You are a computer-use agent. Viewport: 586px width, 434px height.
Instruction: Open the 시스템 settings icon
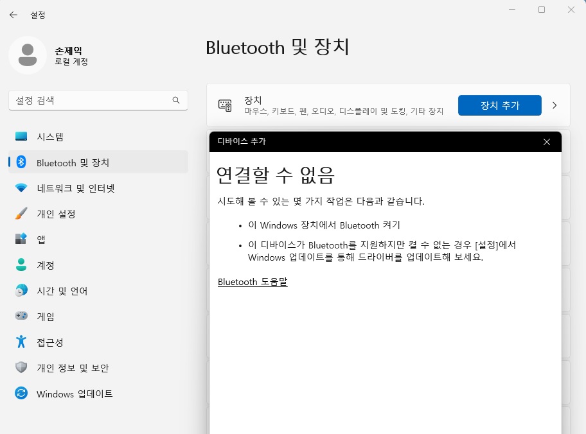tap(21, 137)
